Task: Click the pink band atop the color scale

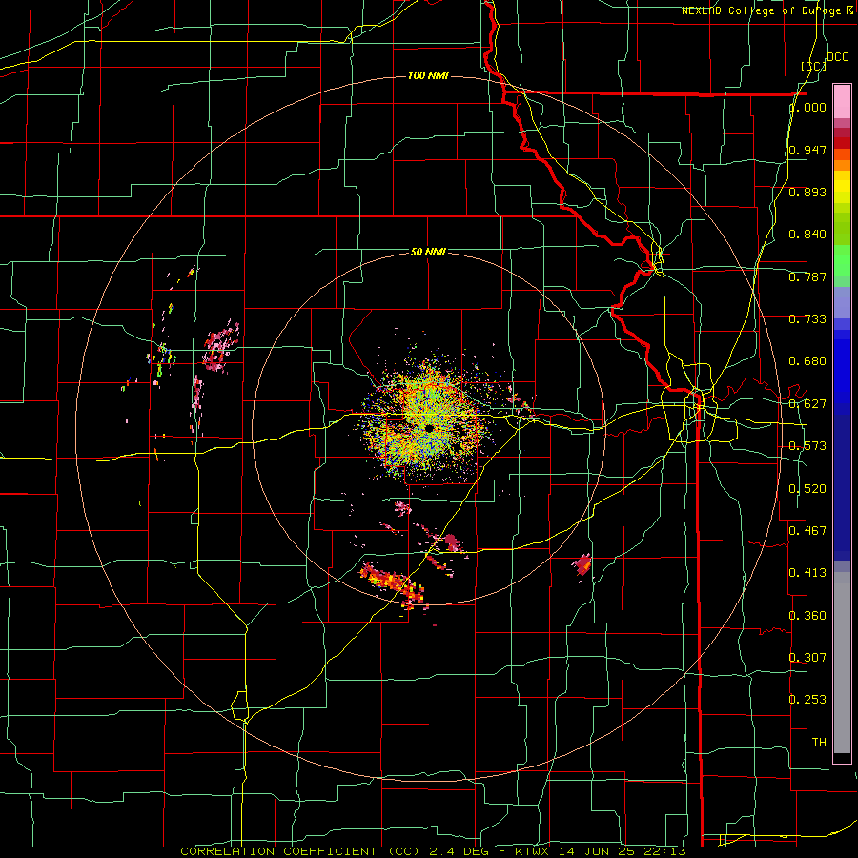Action: point(842,102)
